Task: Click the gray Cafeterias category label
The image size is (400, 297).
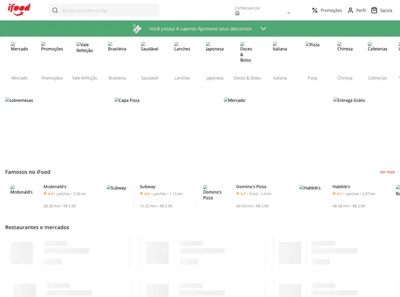Action: click(x=377, y=78)
